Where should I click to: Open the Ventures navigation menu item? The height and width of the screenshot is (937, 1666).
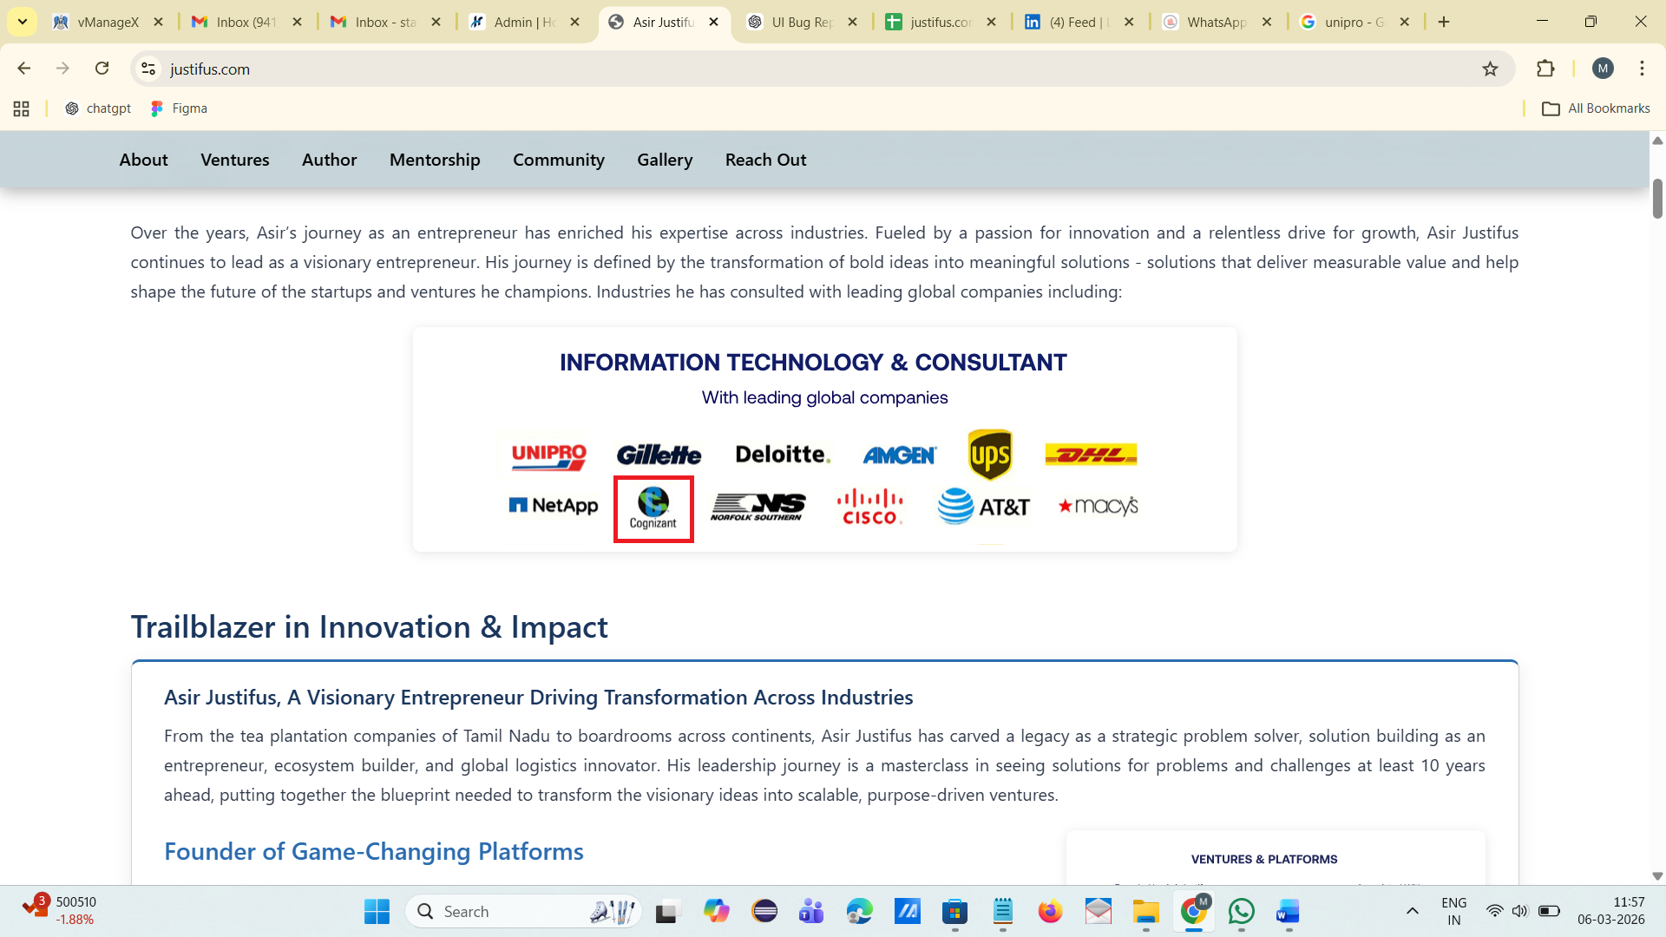[x=234, y=160]
